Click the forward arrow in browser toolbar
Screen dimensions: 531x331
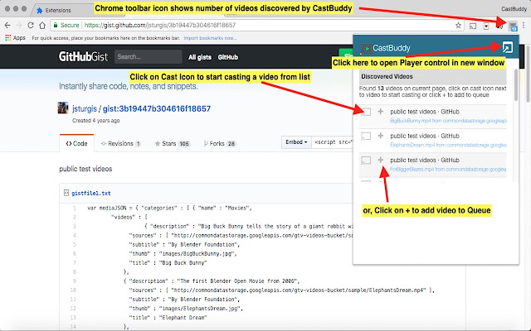click(x=19, y=26)
